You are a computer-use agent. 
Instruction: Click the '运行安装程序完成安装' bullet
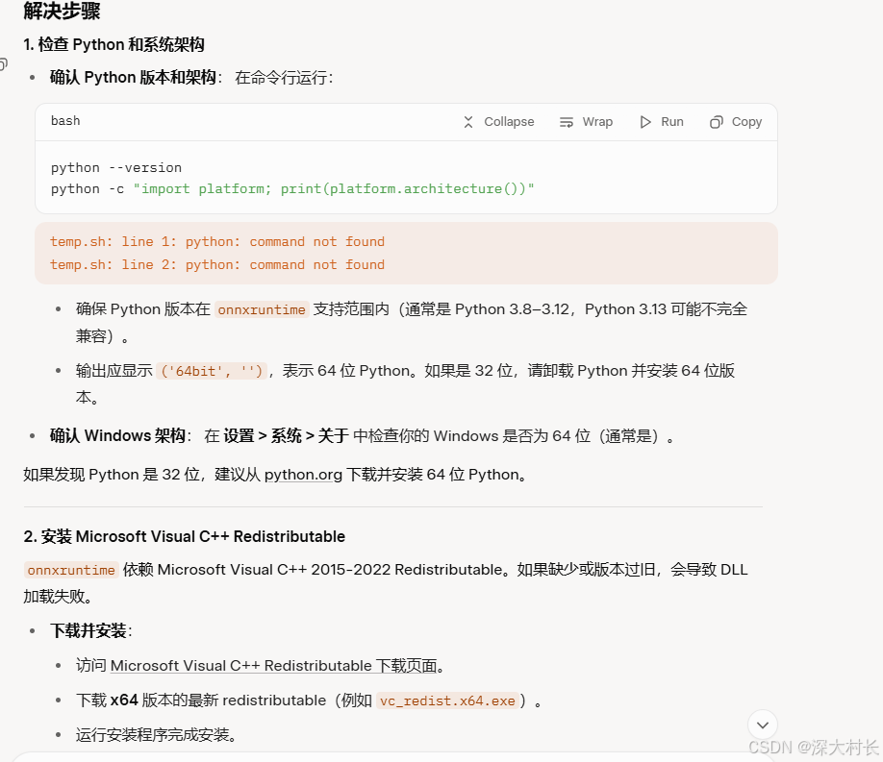156,735
